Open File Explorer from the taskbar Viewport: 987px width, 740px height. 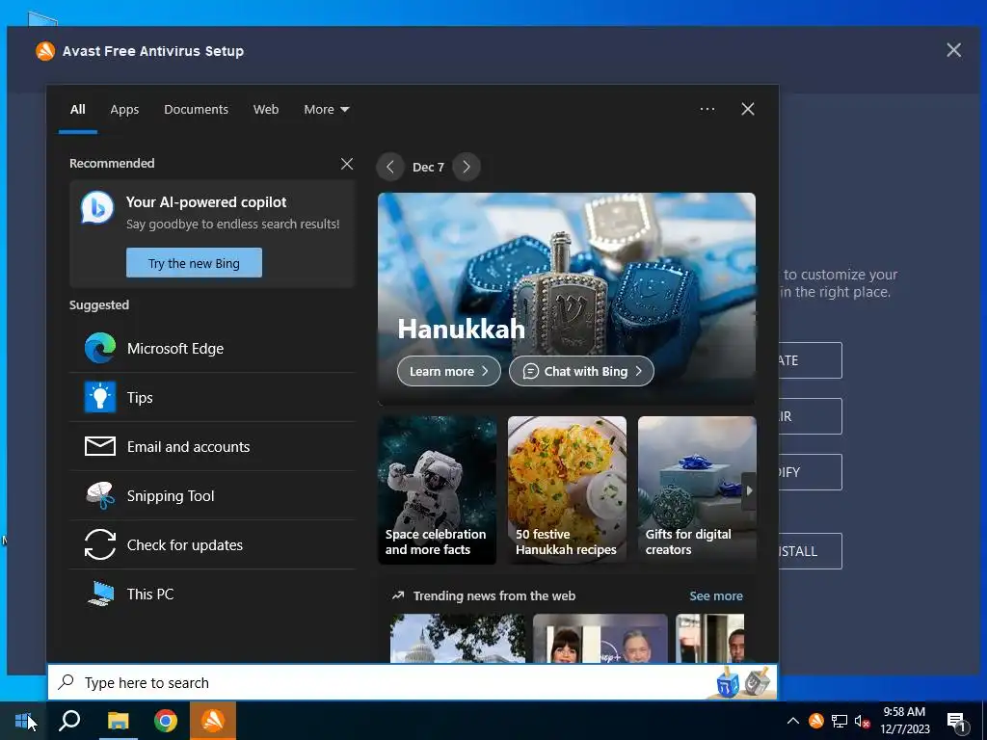118,721
